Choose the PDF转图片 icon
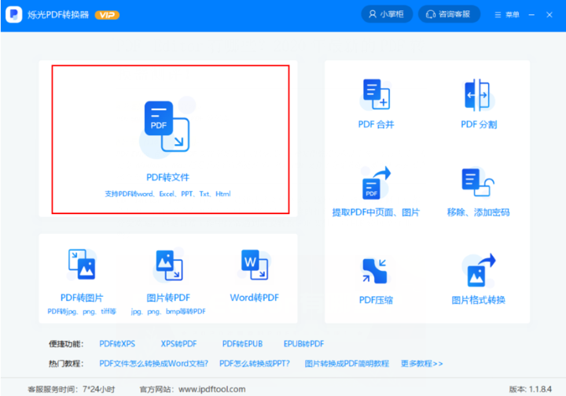Screen dimensions: 566x396 pyautogui.click(x=82, y=265)
